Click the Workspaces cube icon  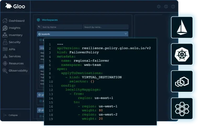pyautogui.click(x=38, y=20)
